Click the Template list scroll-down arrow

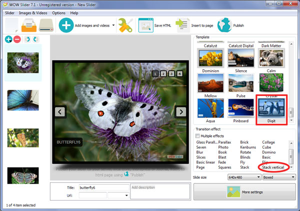coord(291,120)
